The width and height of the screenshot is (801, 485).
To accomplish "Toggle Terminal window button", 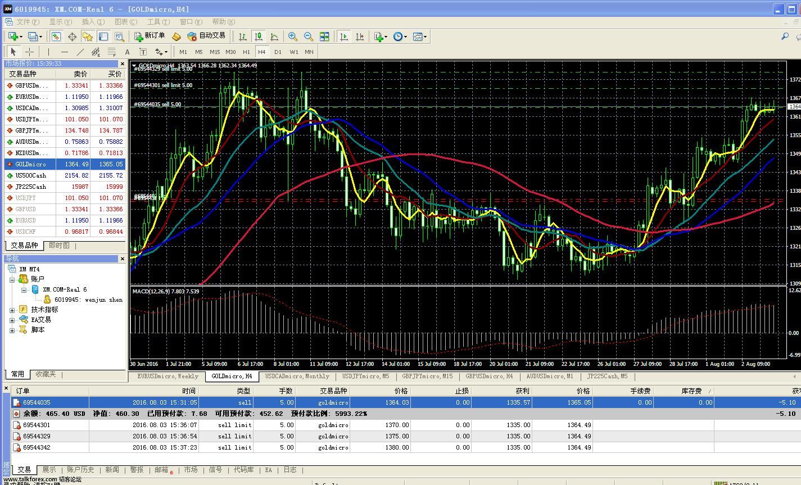I will [103, 37].
